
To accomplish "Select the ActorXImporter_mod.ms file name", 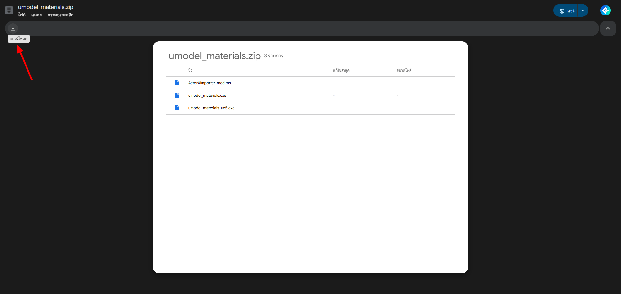I will [x=209, y=83].
